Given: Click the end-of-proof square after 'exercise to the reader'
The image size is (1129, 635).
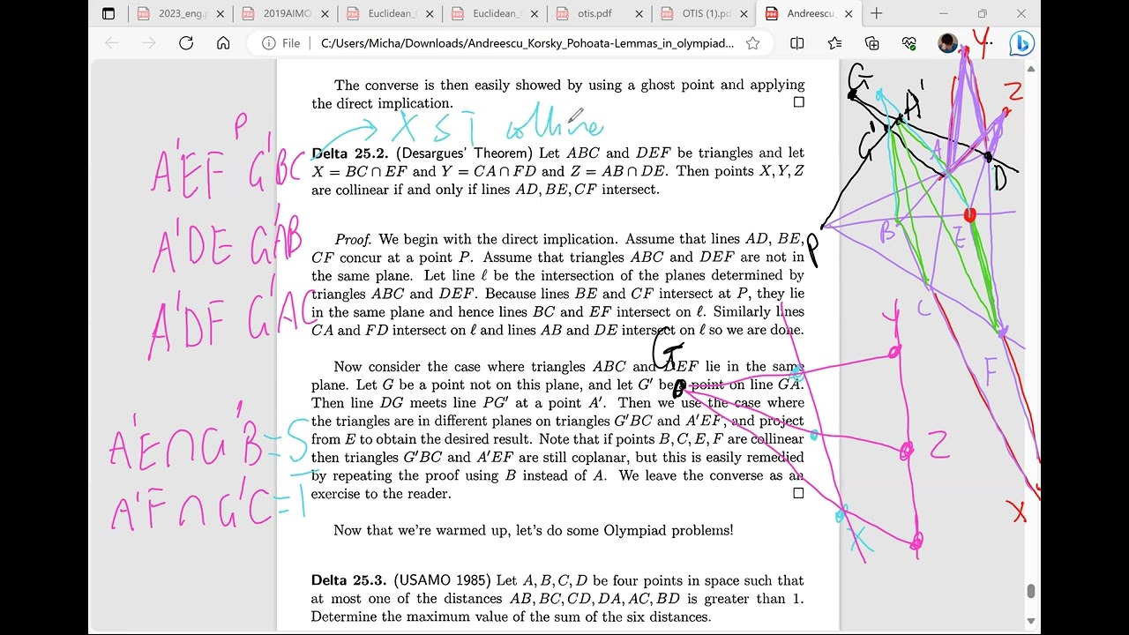Looking at the screenshot, I should click(798, 493).
